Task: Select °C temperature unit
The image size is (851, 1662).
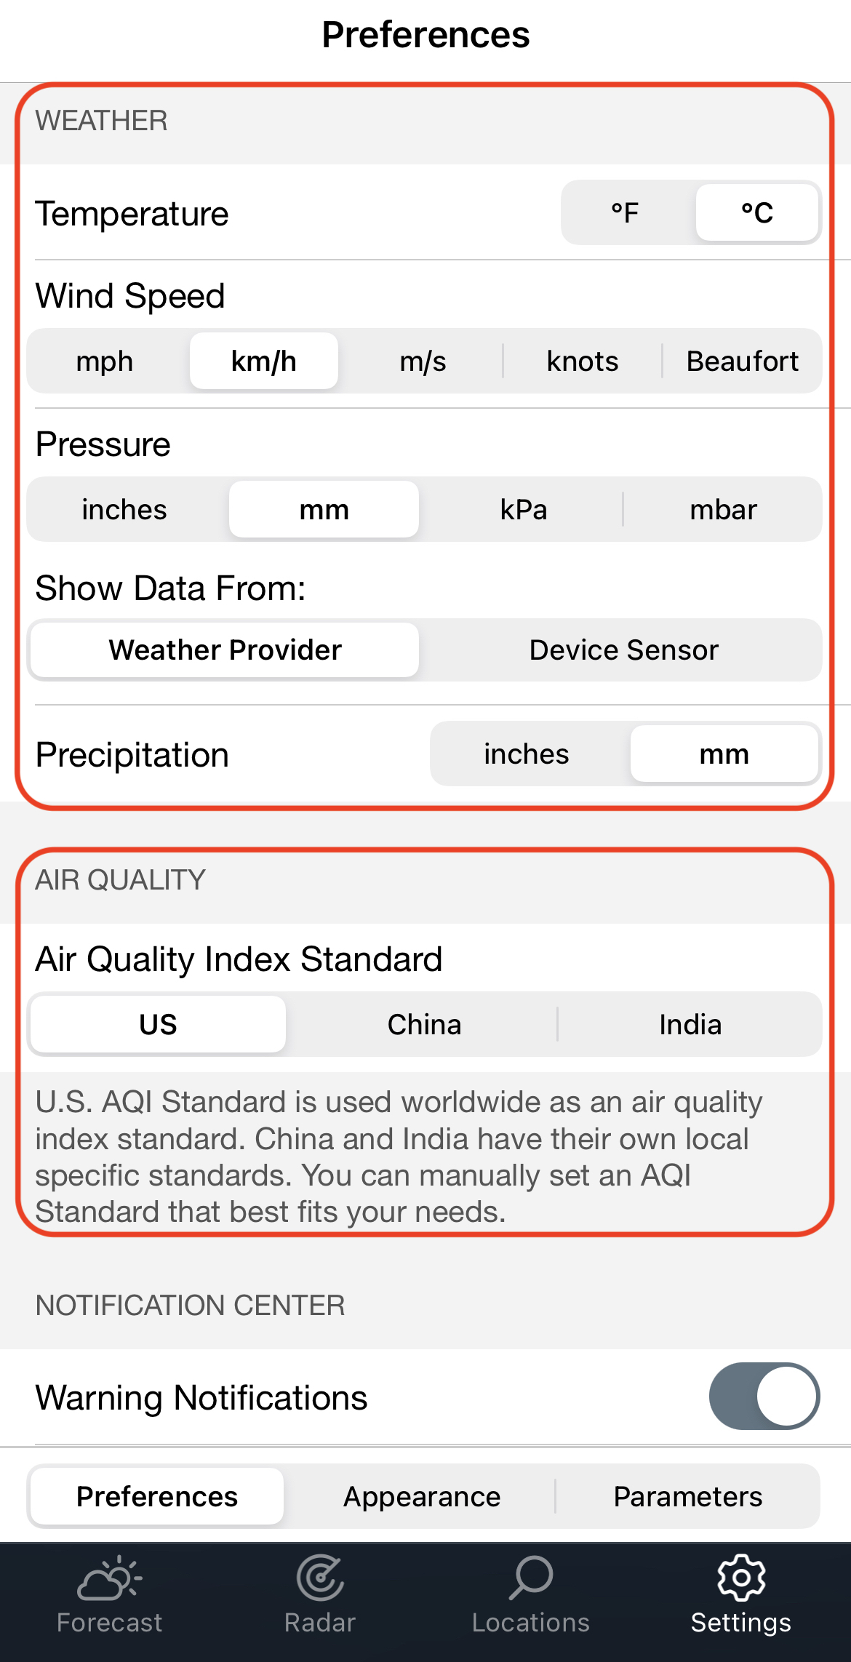Action: 756,213
